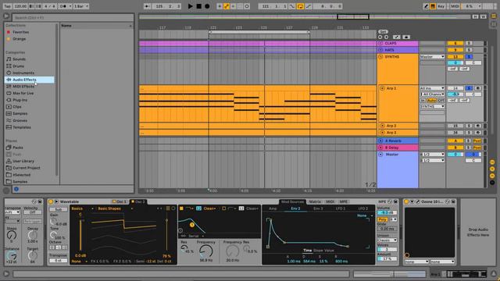Solo the SYNTHS group track
The height and width of the screenshot is (281, 500).
[469, 57]
